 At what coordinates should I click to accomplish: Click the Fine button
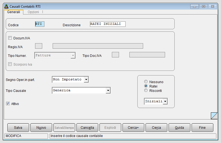[x=203, y=127]
